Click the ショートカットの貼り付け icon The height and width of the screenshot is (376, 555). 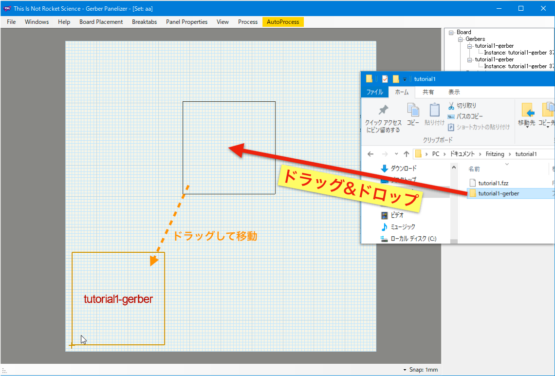point(451,127)
